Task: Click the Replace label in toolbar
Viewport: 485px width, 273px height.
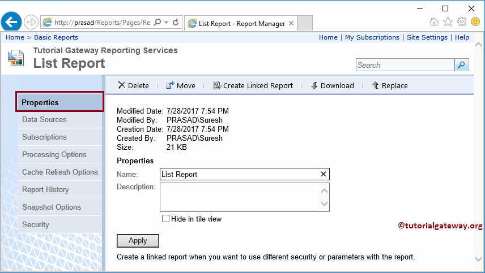Action: [x=395, y=85]
